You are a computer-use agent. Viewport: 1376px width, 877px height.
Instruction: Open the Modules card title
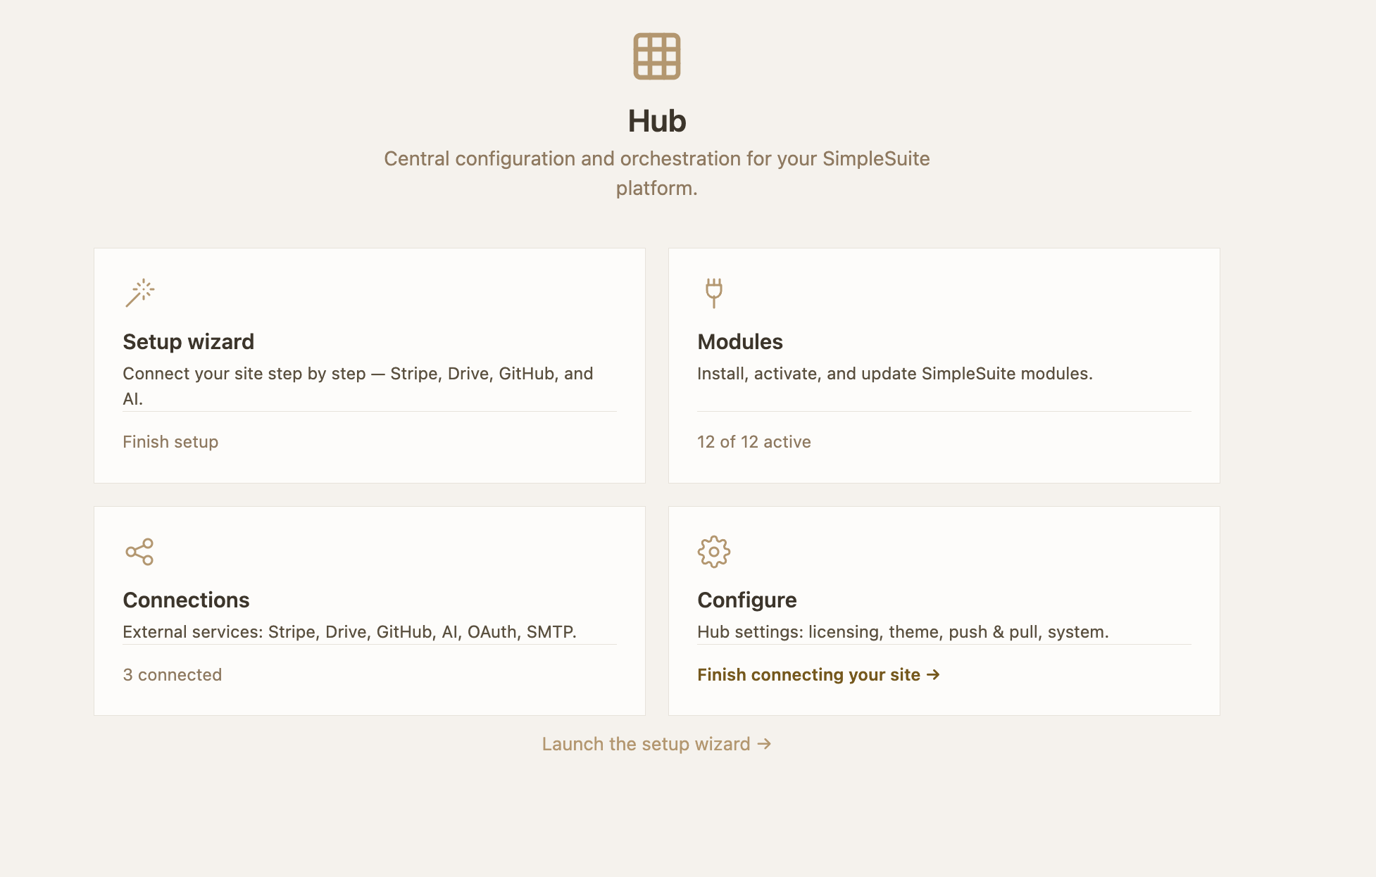[x=739, y=342]
